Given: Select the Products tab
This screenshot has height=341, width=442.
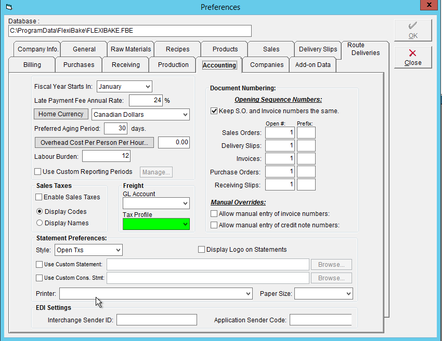Looking at the screenshot, I should (x=225, y=49).
